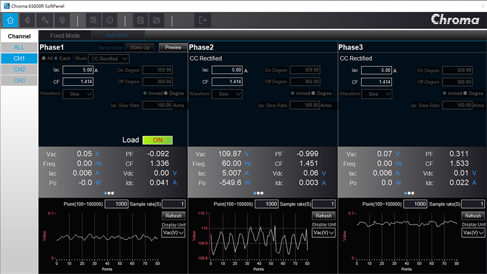Open the information icon
The image size is (487, 274).
click(110, 20)
